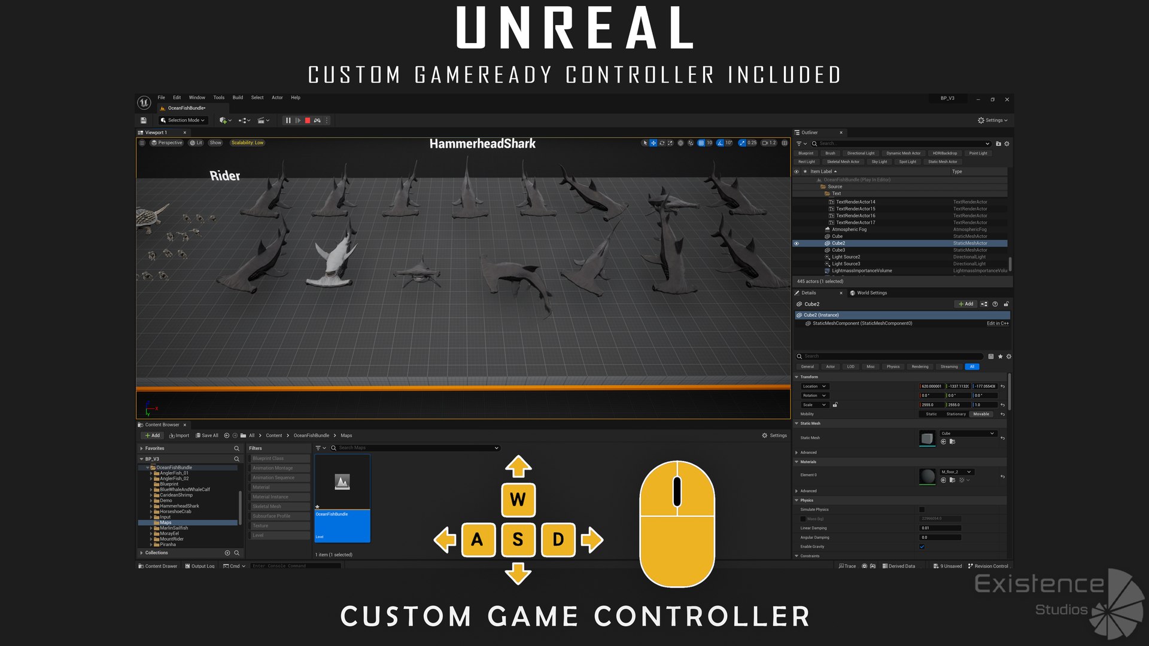Switch to the World Settings tab

click(x=868, y=293)
